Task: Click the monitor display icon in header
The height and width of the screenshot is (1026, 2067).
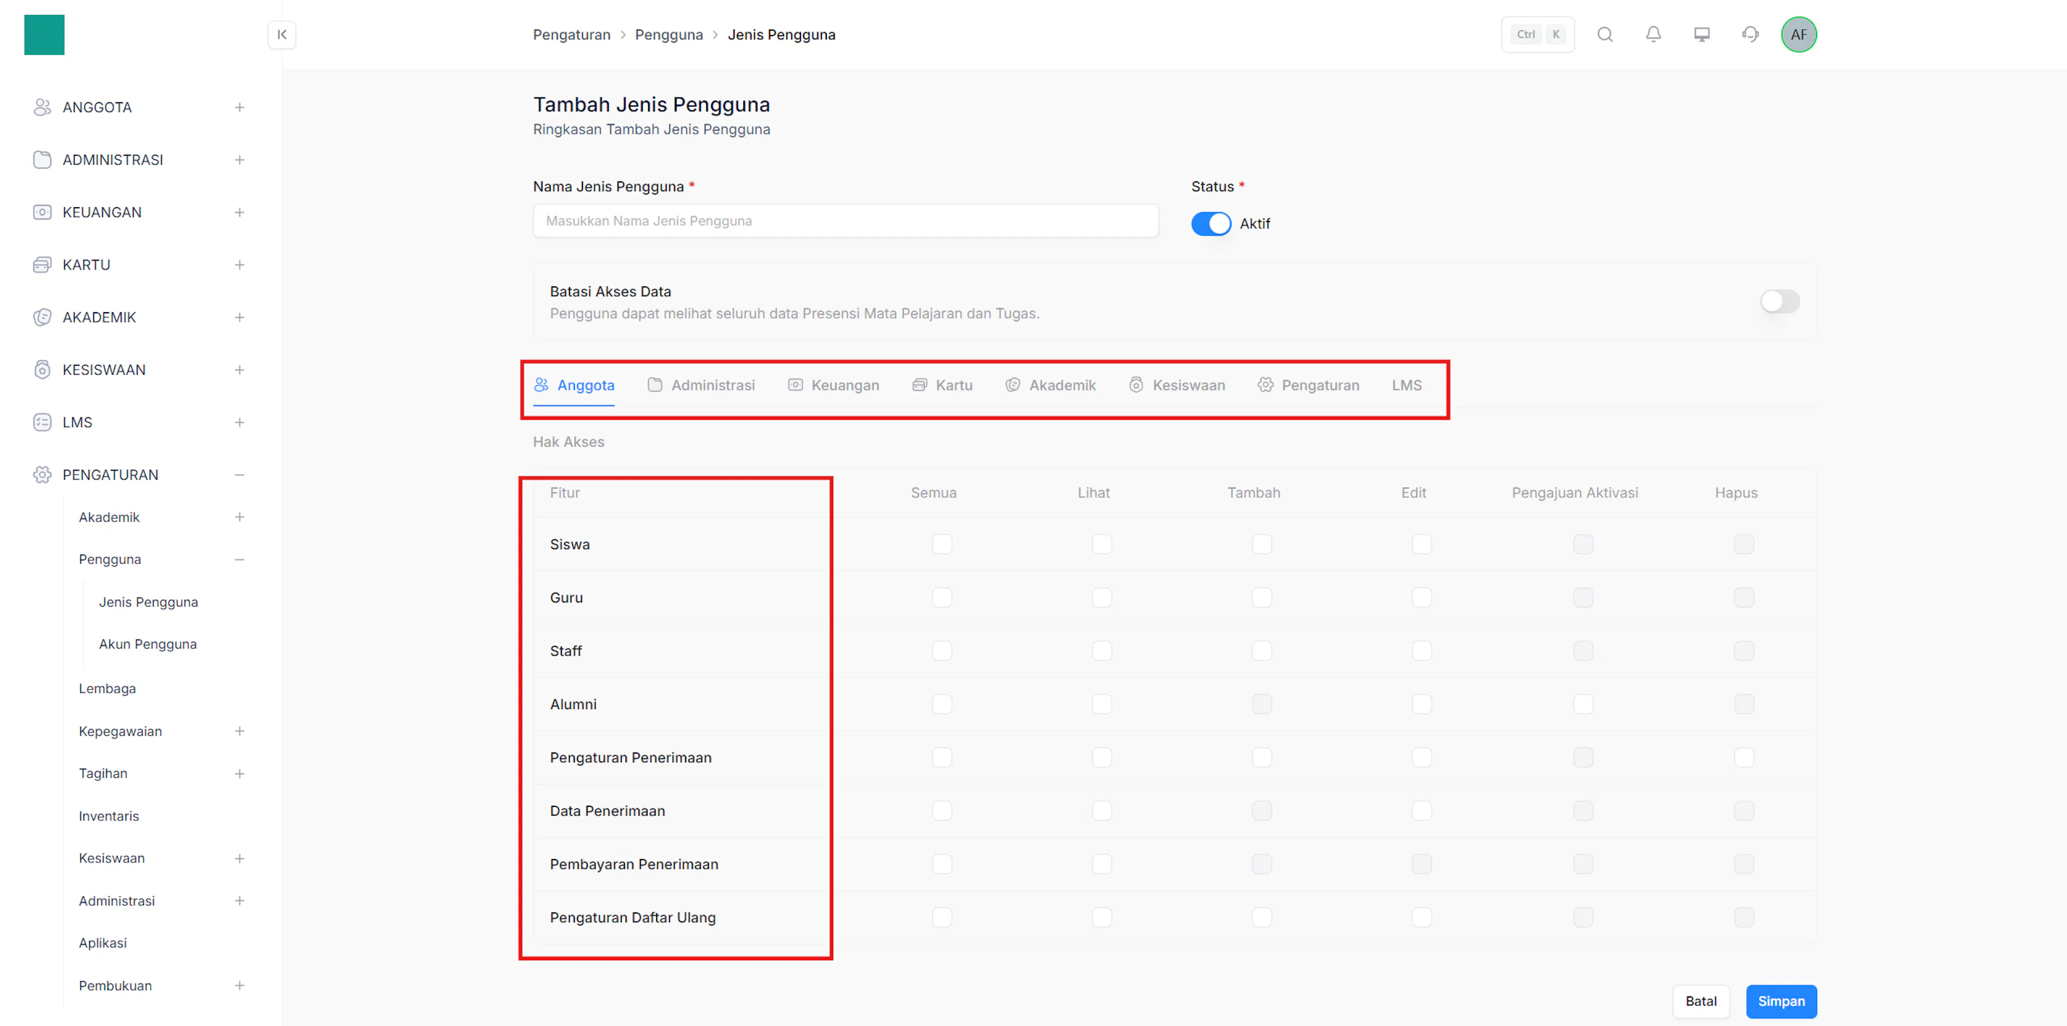Action: click(x=1701, y=34)
